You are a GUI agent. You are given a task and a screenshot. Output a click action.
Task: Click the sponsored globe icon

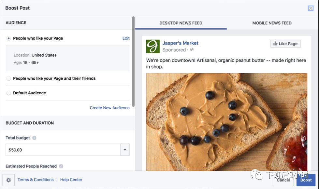(192, 50)
